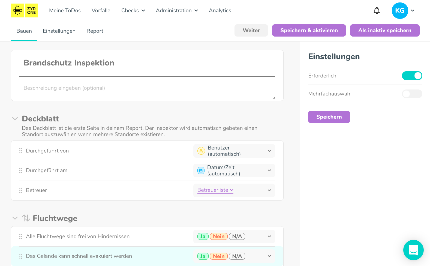Open the Betreuerliste dropdown
430x266 pixels.
pos(215,190)
